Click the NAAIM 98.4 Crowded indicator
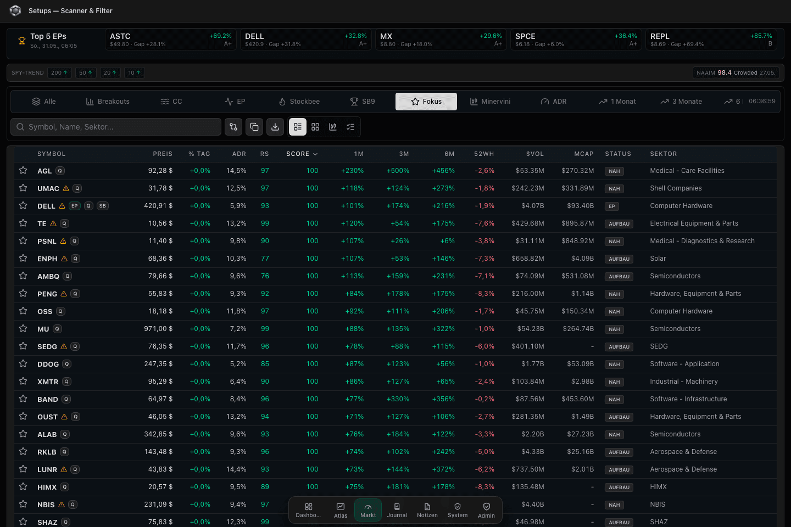Screen dimensions: 791x527 pos(736,72)
